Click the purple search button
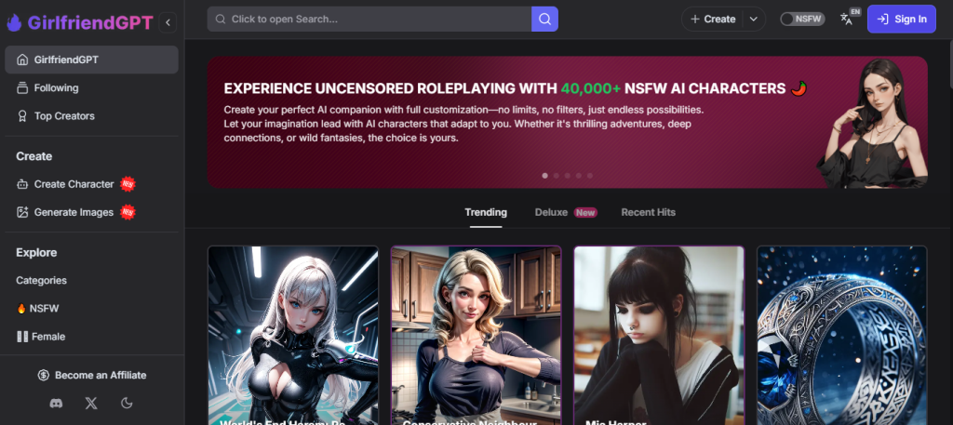 [544, 20]
